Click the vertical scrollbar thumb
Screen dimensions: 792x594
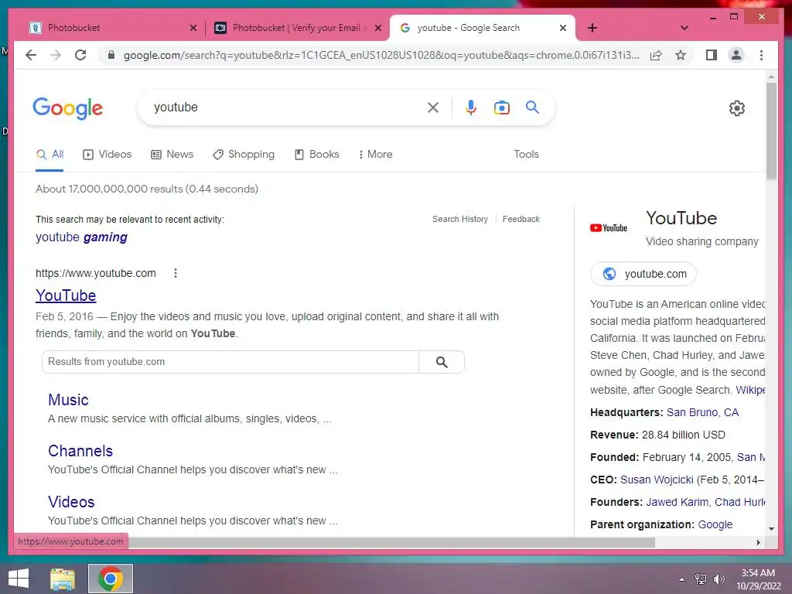point(771,131)
